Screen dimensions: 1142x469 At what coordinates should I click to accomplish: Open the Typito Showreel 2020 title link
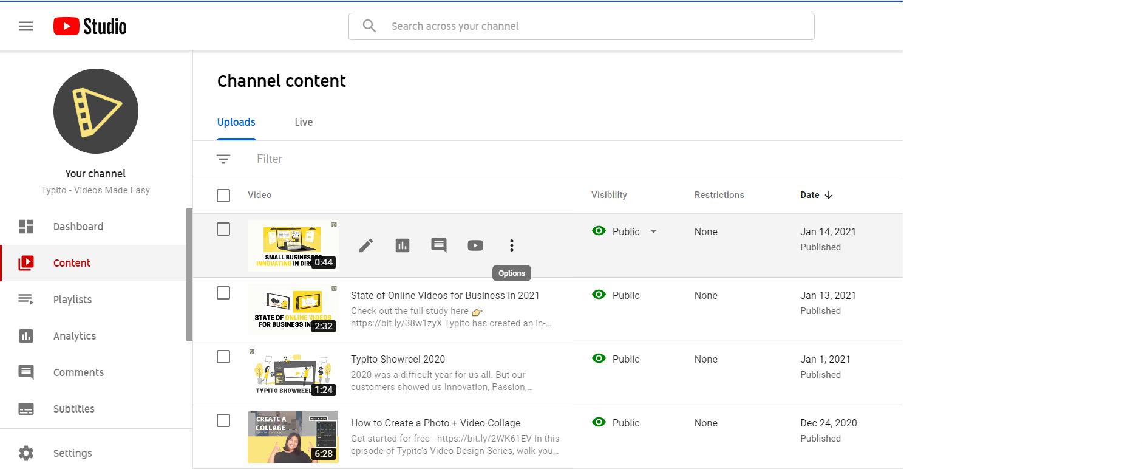pyautogui.click(x=398, y=359)
